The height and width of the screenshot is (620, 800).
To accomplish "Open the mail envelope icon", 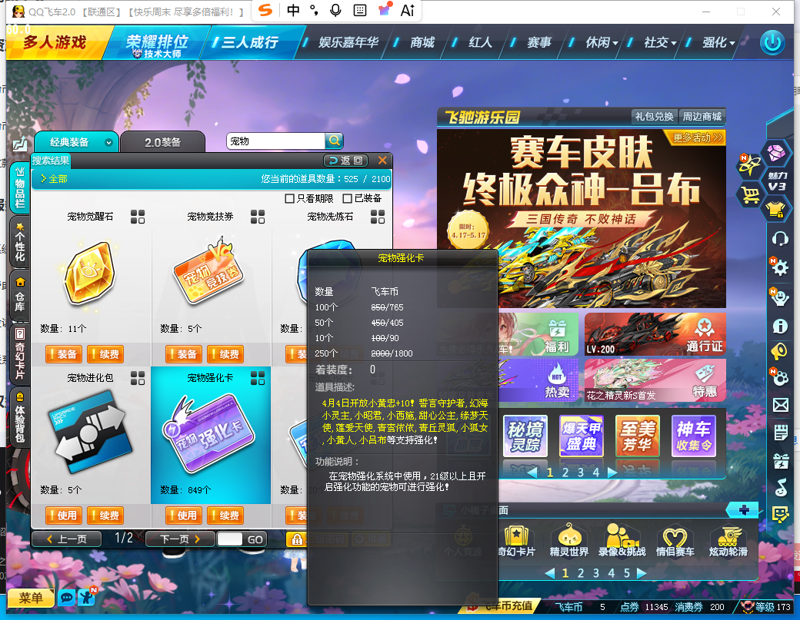I will 780,405.
